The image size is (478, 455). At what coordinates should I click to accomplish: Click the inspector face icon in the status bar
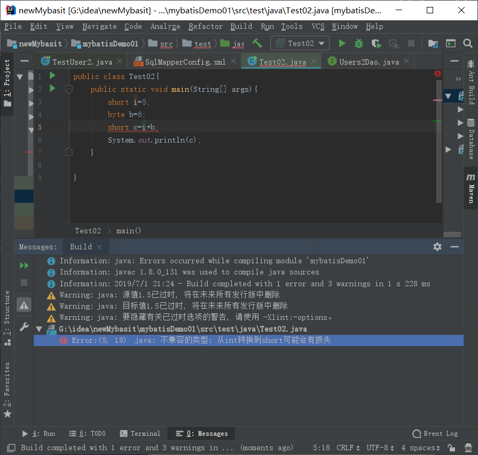pyautogui.click(x=468, y=448)
